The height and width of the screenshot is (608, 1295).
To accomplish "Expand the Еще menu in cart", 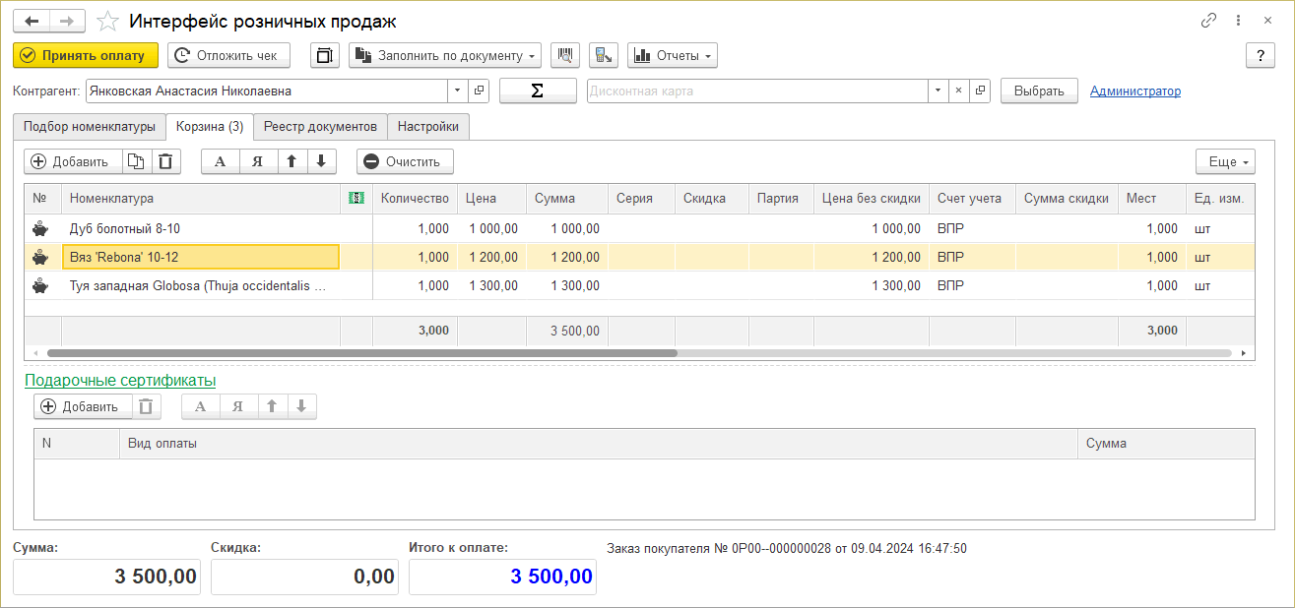I will coord(1225,161).
